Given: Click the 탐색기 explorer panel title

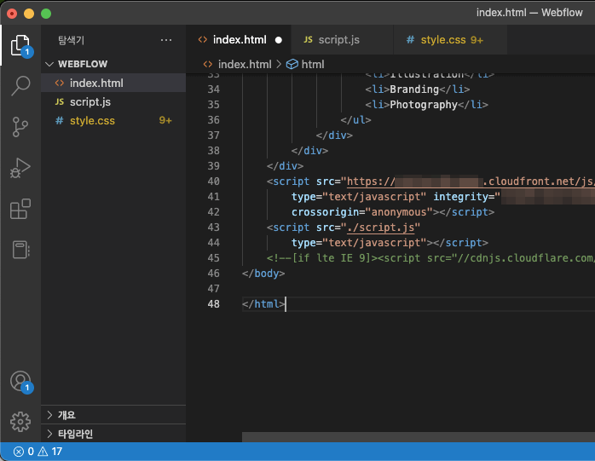Looking at the screenshot, I should (71, 40).
